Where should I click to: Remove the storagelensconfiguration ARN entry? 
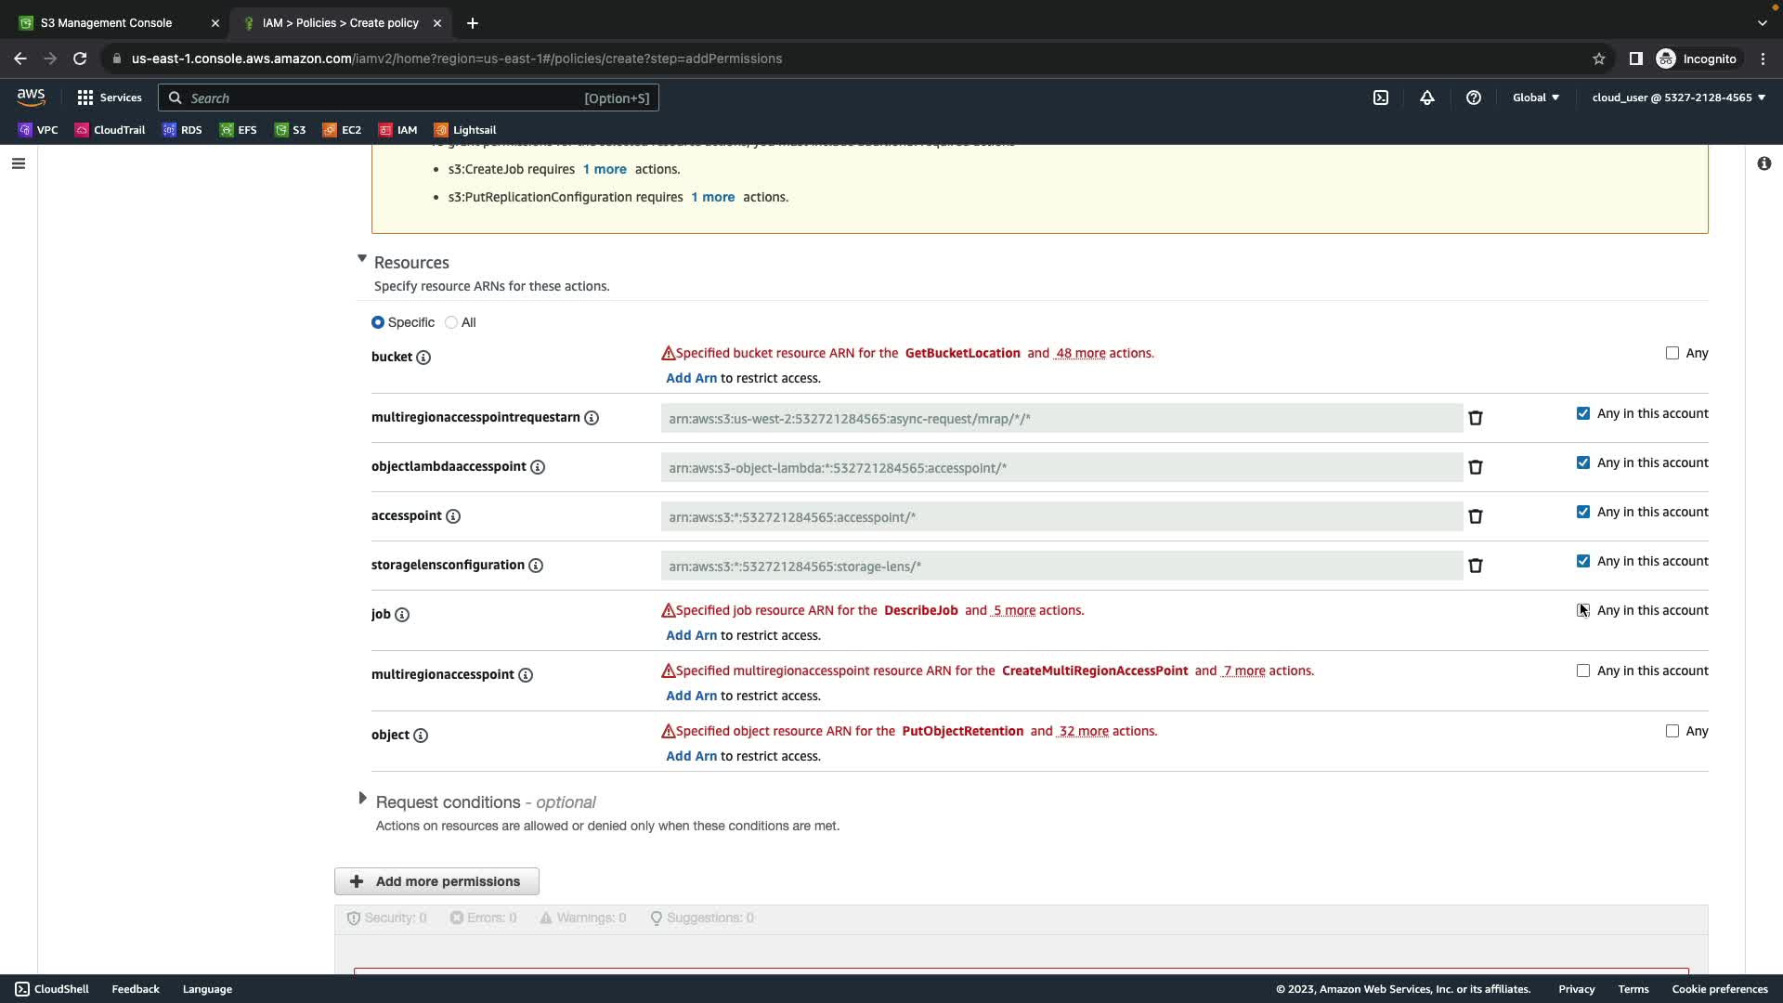1475,566
